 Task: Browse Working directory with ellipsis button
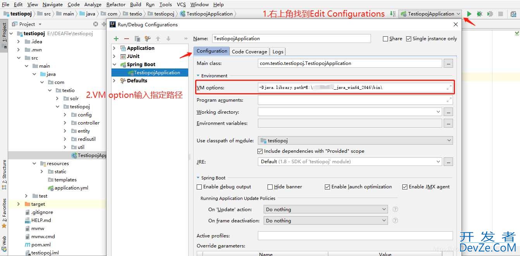pos(448,112)
